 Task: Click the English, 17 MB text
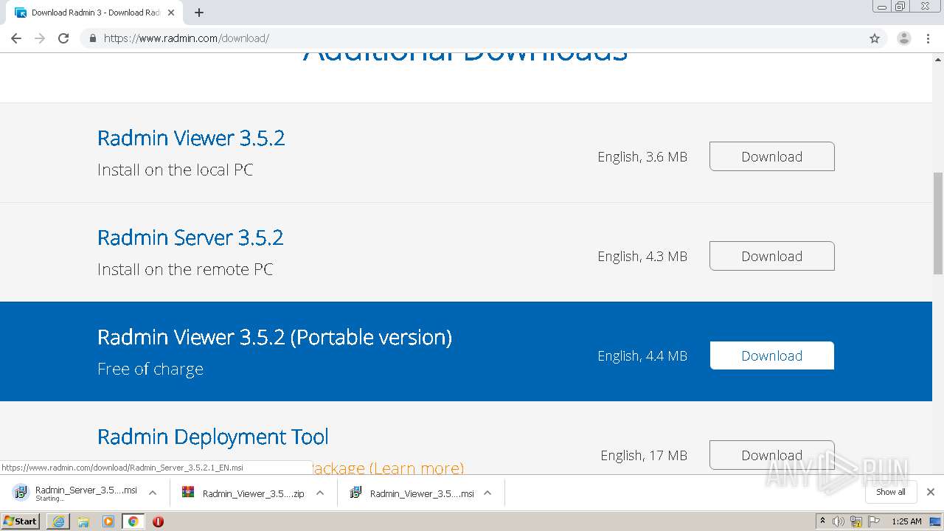[644, 456]
